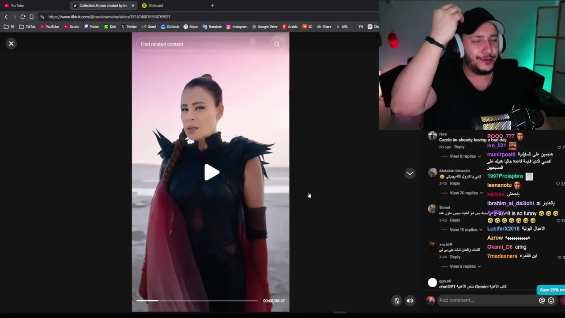
Task: Click the Save 25% promo banner
Action: [551, 290]
